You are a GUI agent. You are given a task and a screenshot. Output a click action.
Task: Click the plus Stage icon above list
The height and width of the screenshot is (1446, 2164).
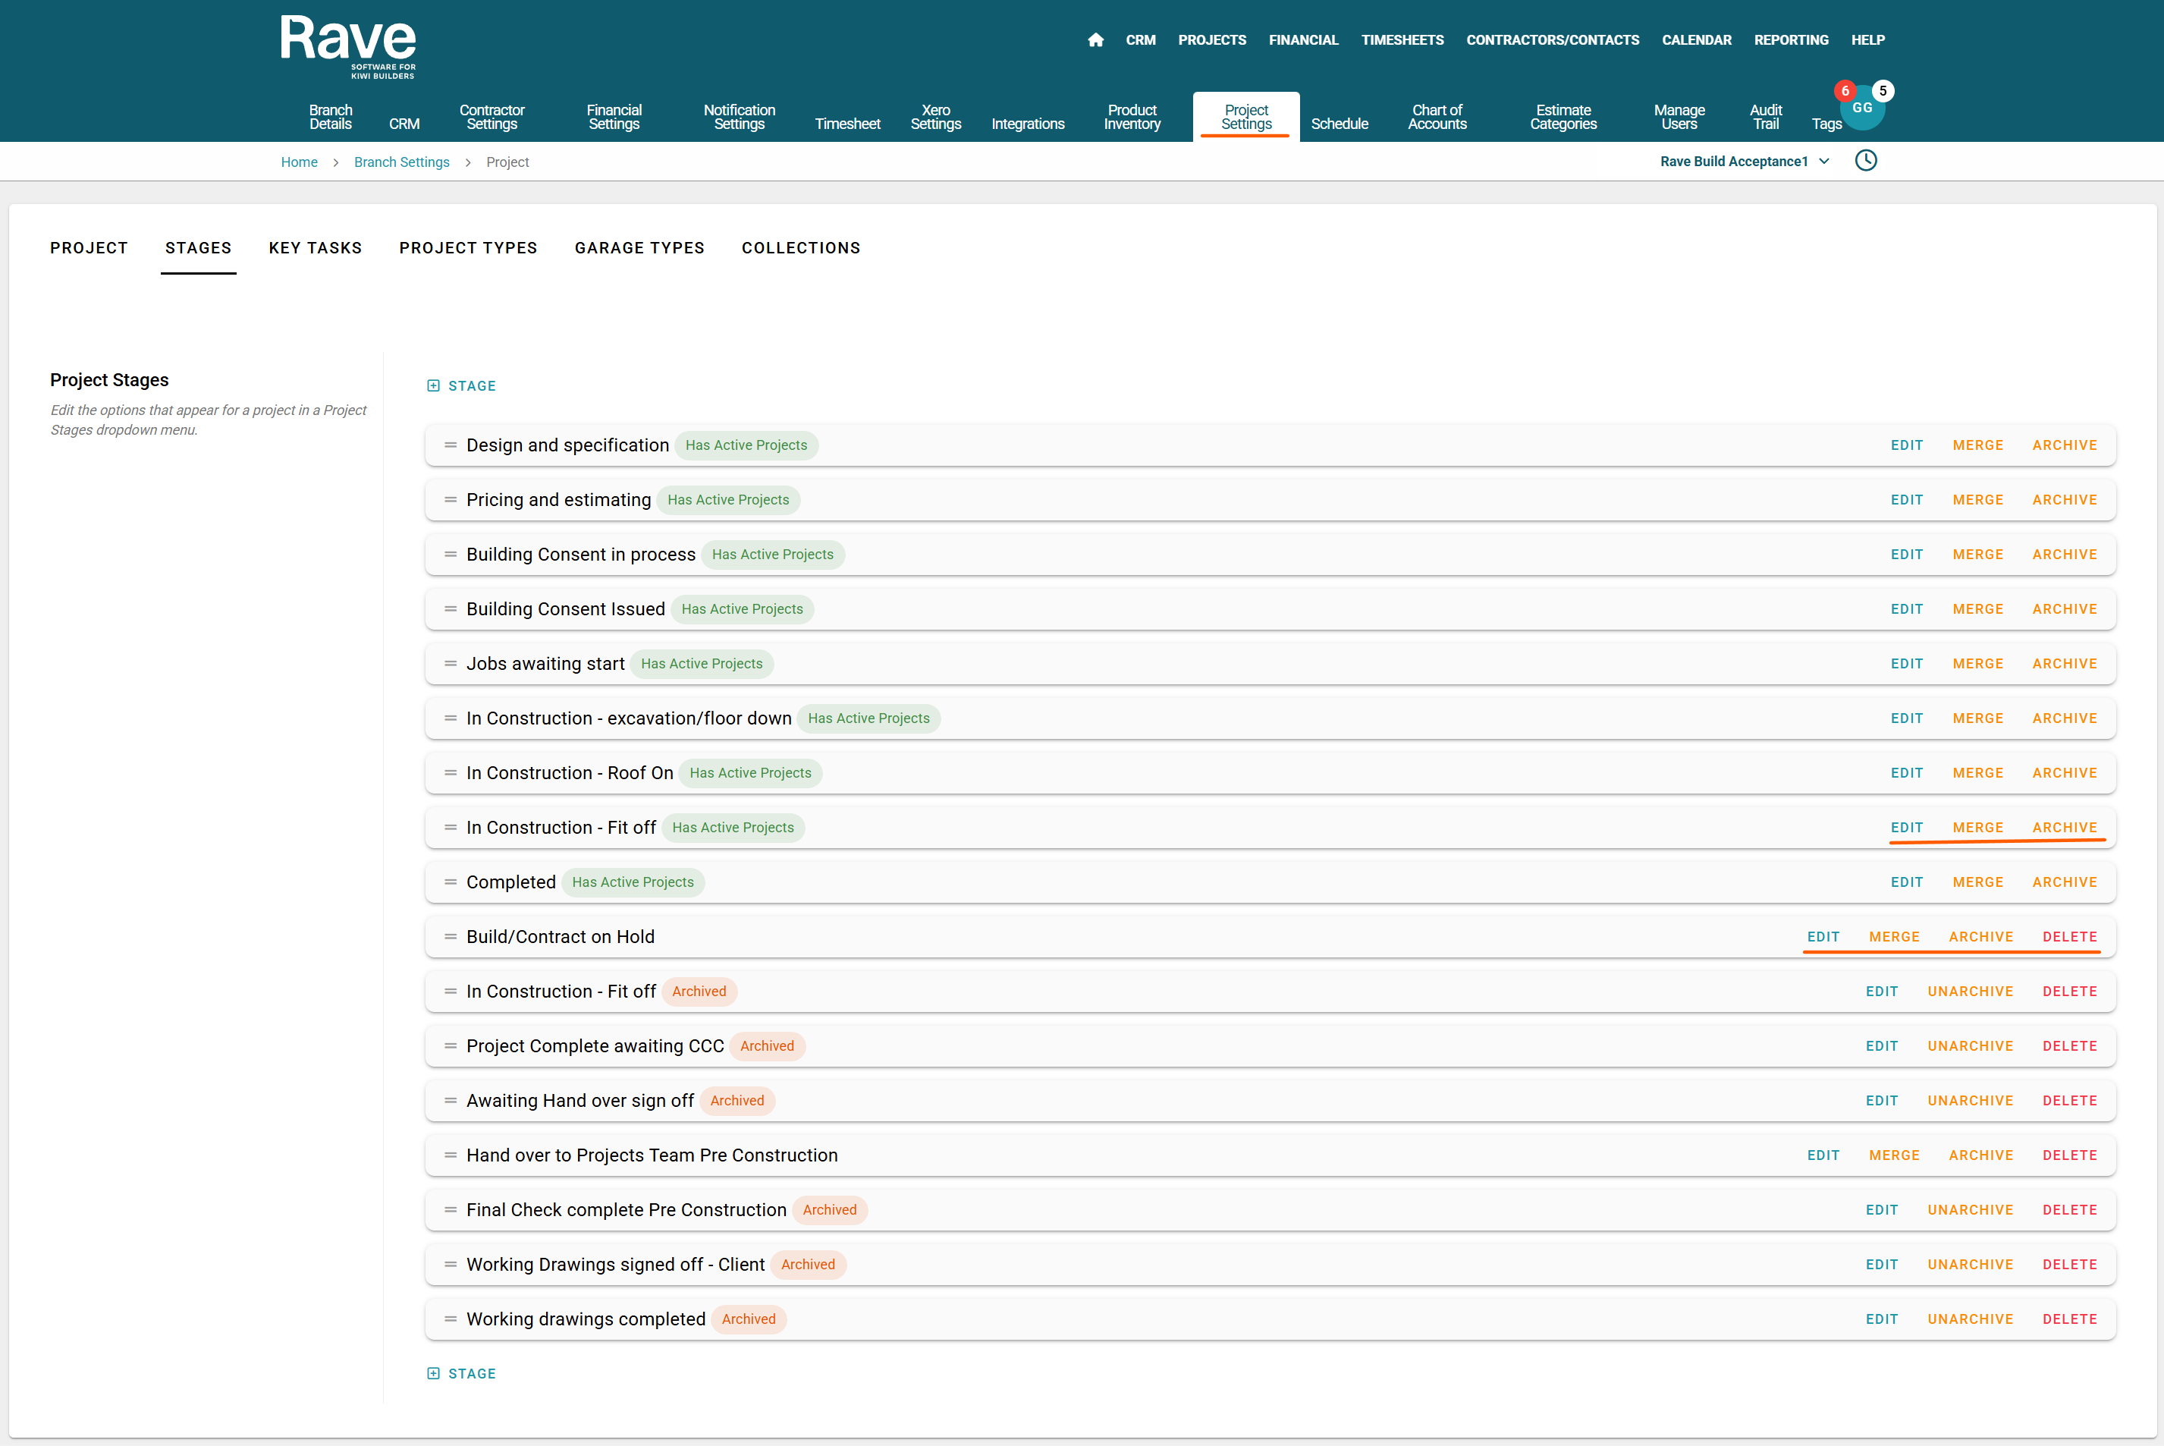tap(433, 385)
